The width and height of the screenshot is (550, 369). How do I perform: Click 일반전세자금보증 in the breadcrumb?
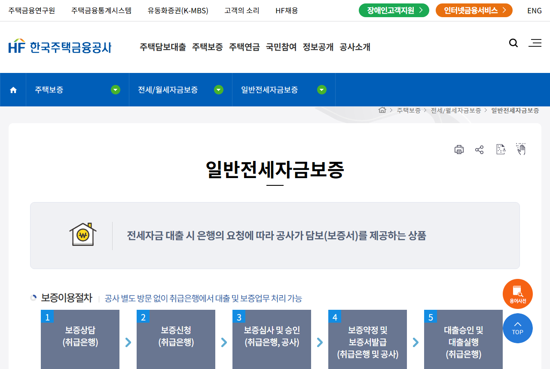(515, 110)
